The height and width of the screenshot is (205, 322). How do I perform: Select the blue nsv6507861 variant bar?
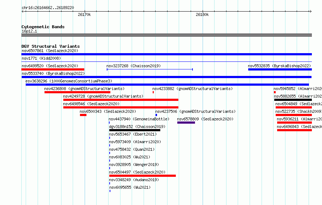[x=166, y=54]
